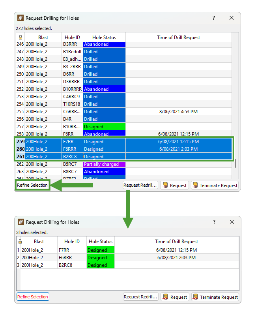Click the lock icon column header, lower table
This screenshot has height=311, width=256.
pyautogui.click(x=20, y=242)
